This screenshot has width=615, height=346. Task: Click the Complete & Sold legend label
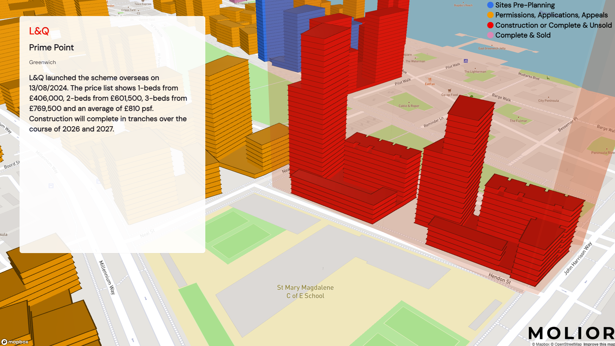pyautogui.click(x=523, y=35)
